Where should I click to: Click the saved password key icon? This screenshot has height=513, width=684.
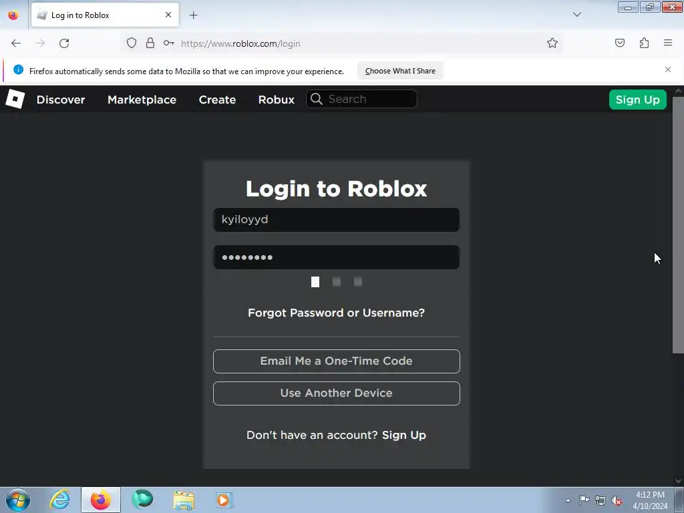[169, 43]
